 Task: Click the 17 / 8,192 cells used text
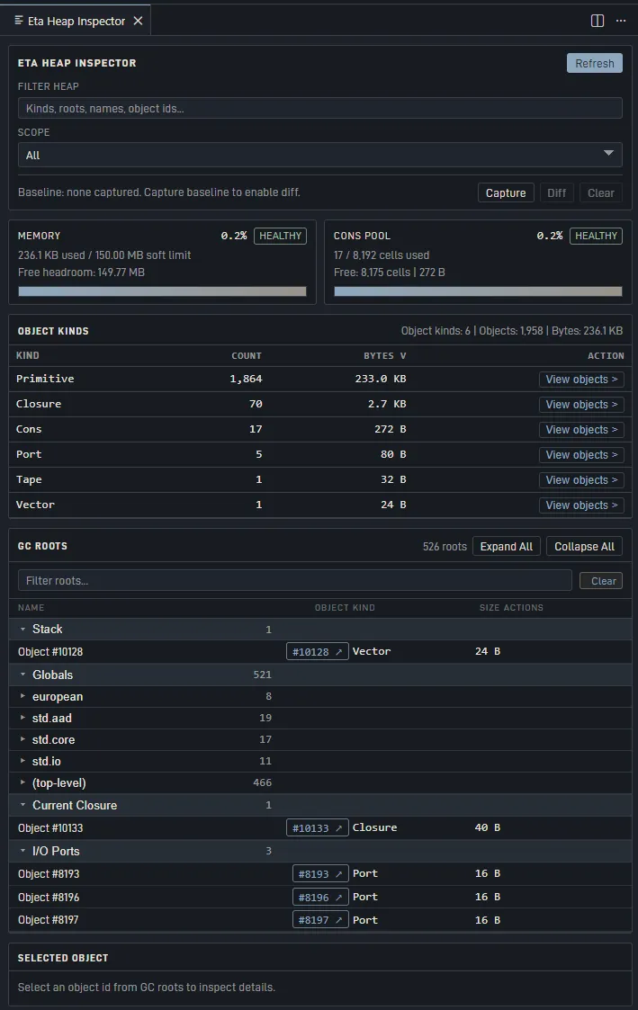382,255
